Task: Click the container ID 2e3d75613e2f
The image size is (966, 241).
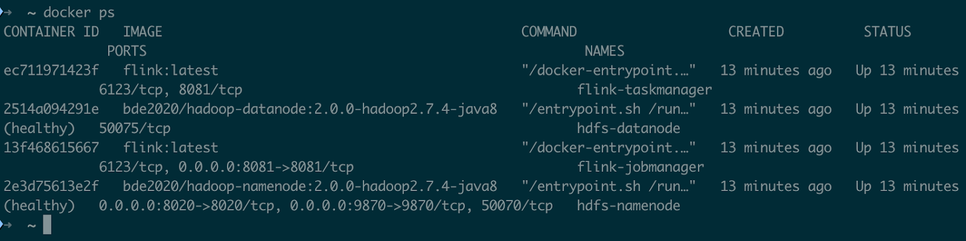Action: click(51, 186)
